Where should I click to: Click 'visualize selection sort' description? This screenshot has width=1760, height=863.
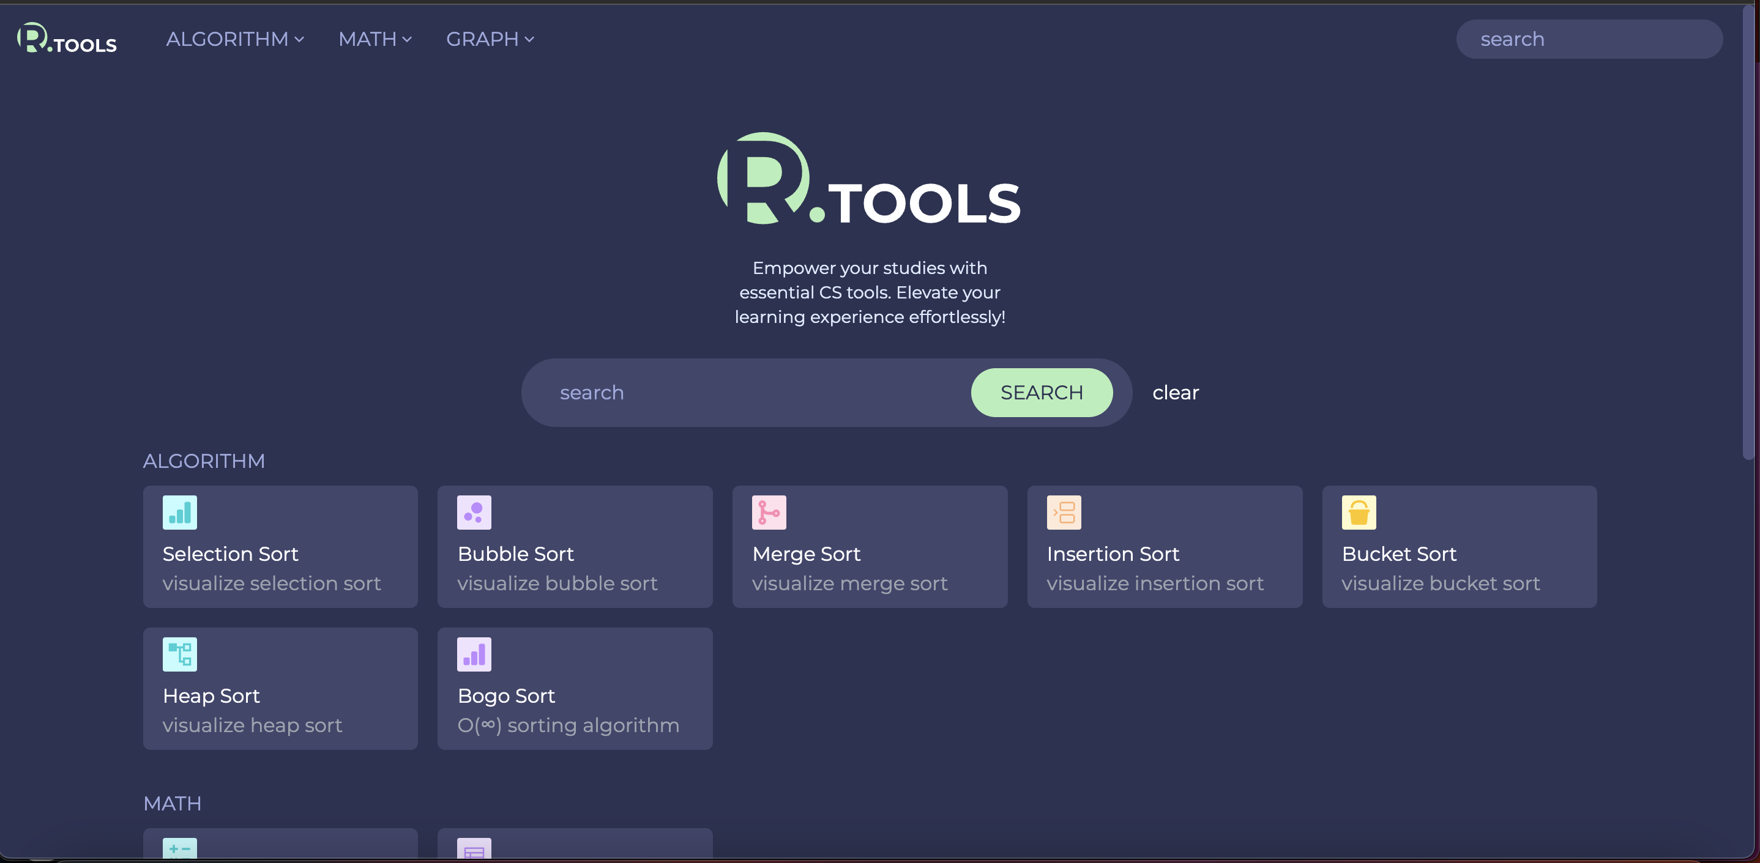coord(272,583)
